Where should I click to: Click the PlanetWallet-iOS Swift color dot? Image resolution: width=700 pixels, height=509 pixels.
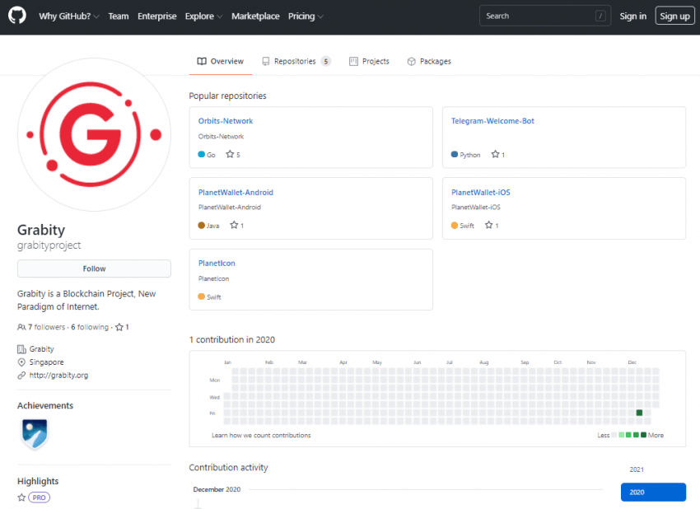click(x=455, y=225)
